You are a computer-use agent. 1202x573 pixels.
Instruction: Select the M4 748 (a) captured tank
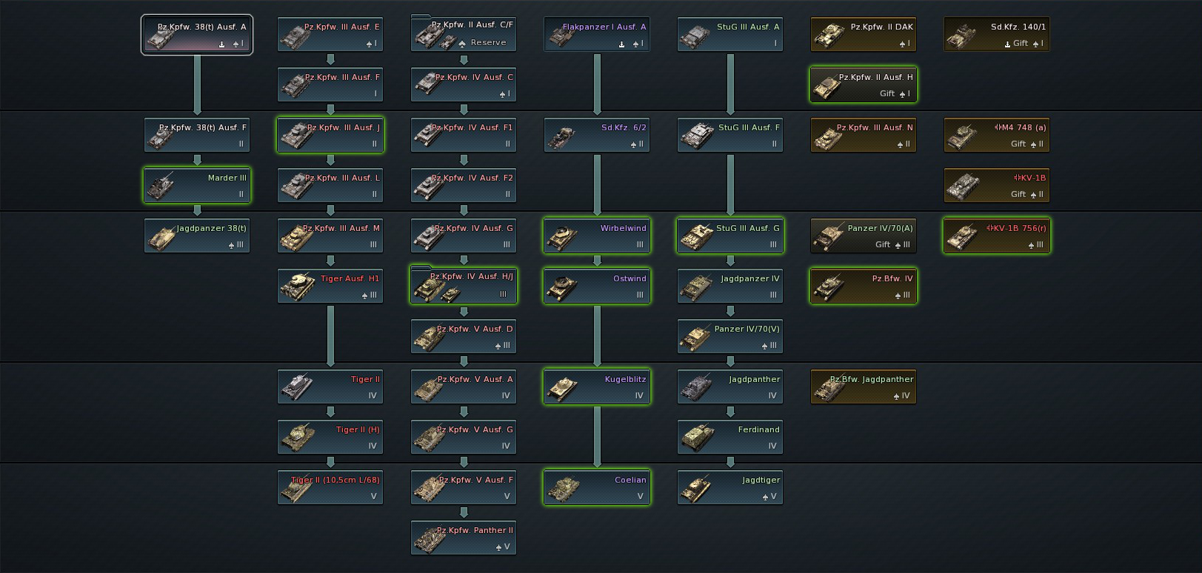(x=997, y=135)
